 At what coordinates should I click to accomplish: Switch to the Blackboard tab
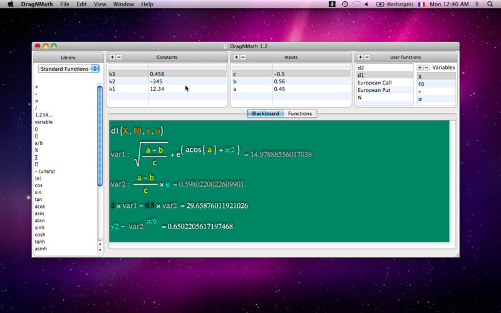click(265, 114)
